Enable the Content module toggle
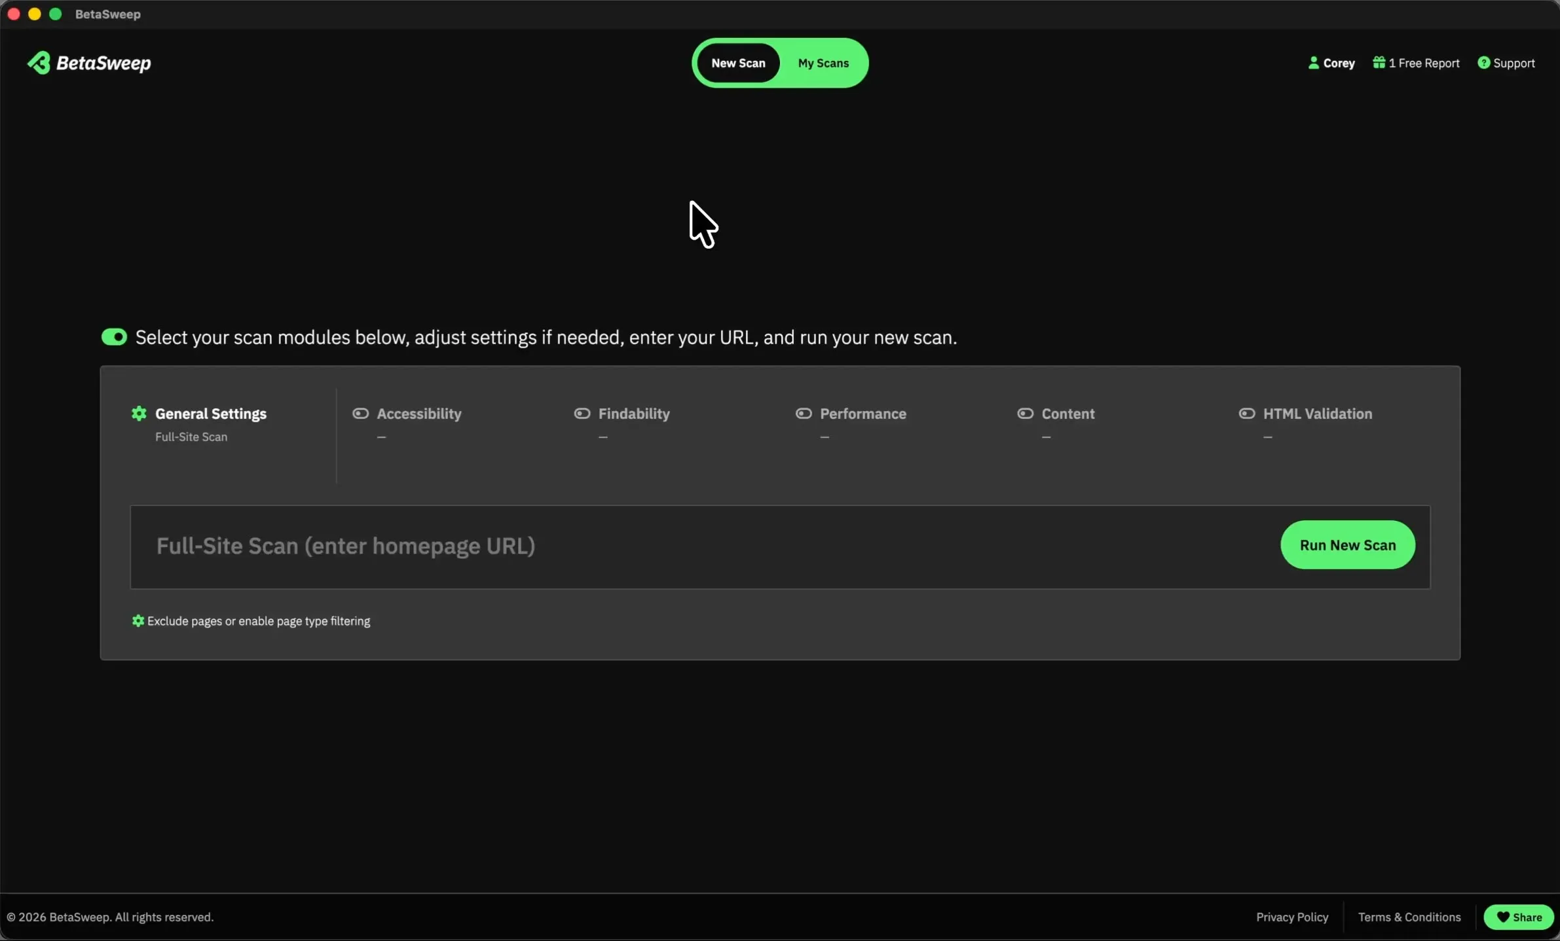 [1025, 414]
